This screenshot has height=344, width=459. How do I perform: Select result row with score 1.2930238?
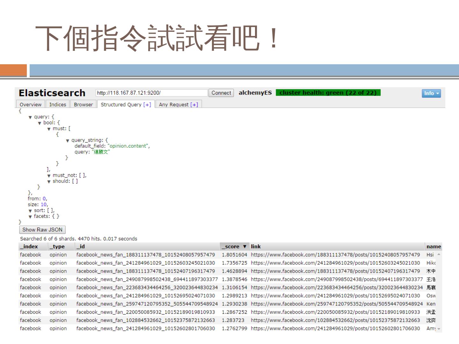point(227,304)
